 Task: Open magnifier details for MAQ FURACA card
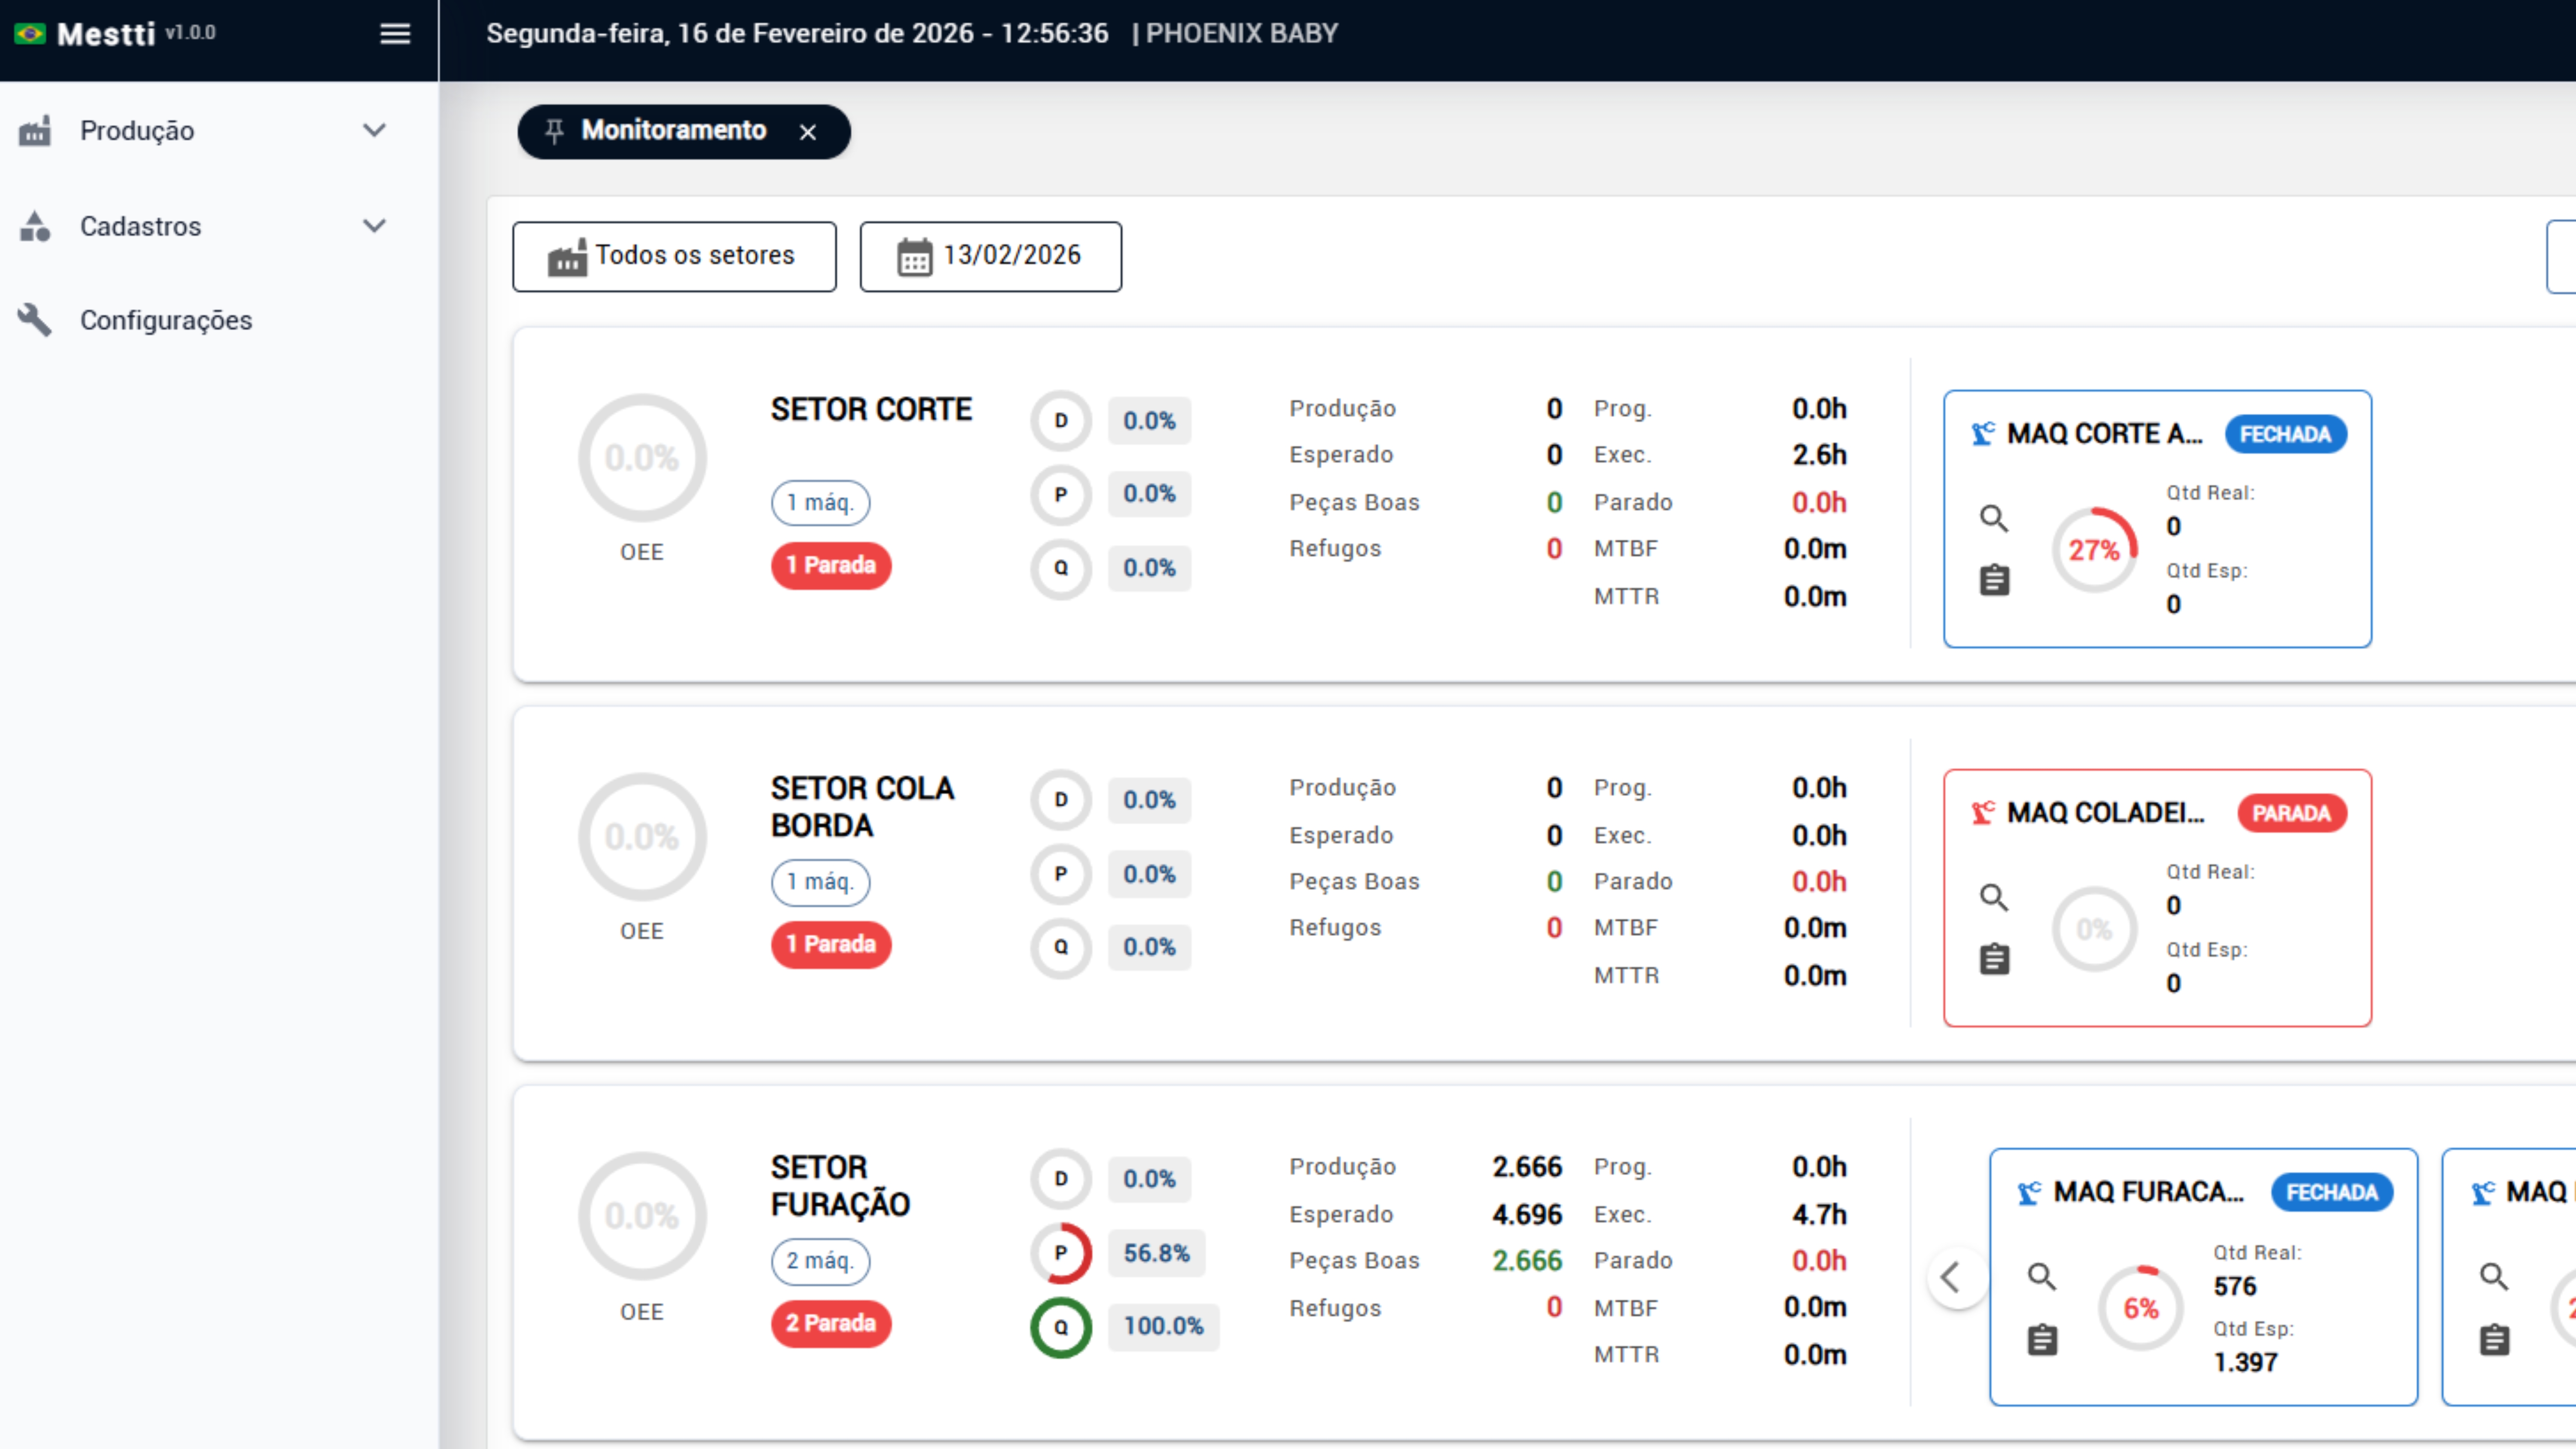click(x=2042, y=1277)
